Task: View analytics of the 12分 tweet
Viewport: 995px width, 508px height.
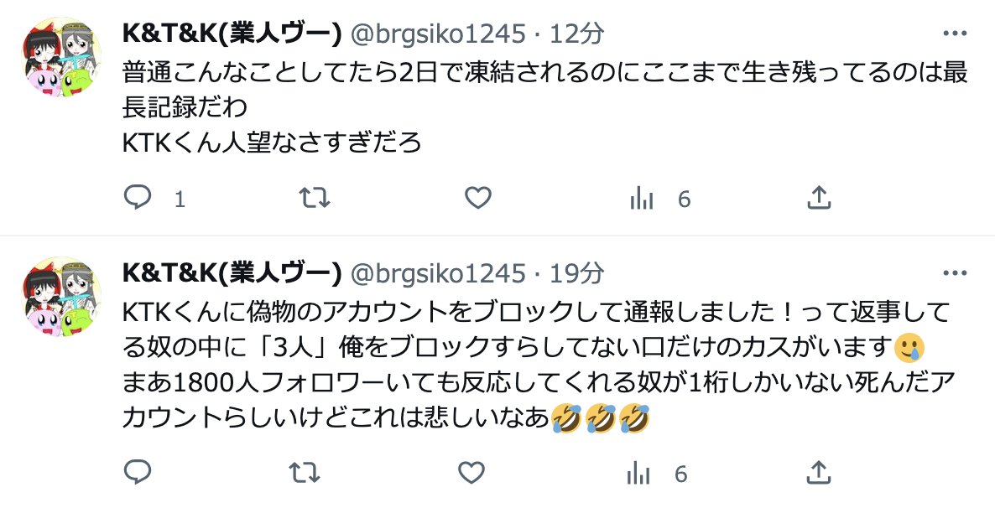Action: pyautogui.click(x=642, y=200)
